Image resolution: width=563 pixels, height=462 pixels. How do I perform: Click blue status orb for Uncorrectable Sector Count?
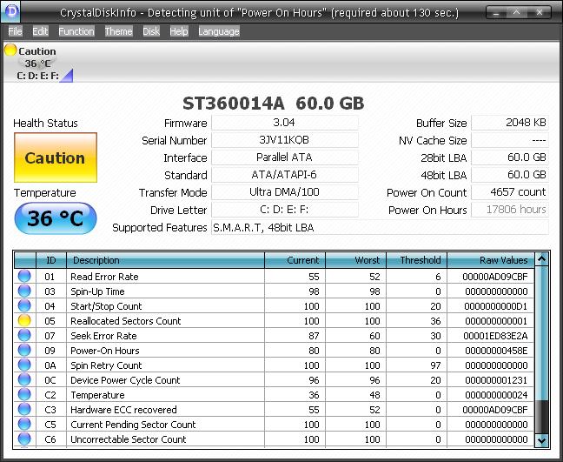tap(24, 439)
